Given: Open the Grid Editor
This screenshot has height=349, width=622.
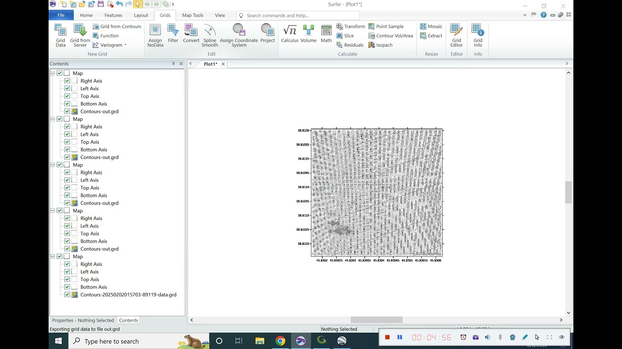Looking at the screenshot, I should click(x=456, y=35).
